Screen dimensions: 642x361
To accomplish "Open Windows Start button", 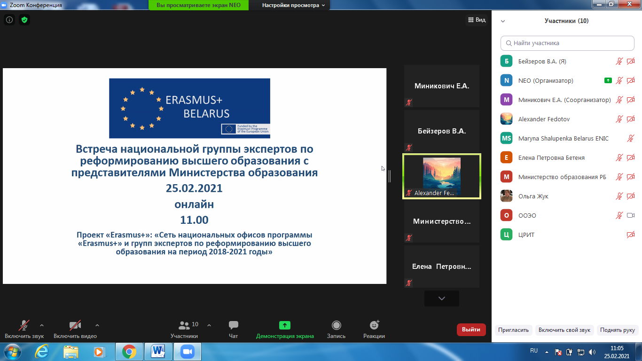I will [x=12, y=352].
